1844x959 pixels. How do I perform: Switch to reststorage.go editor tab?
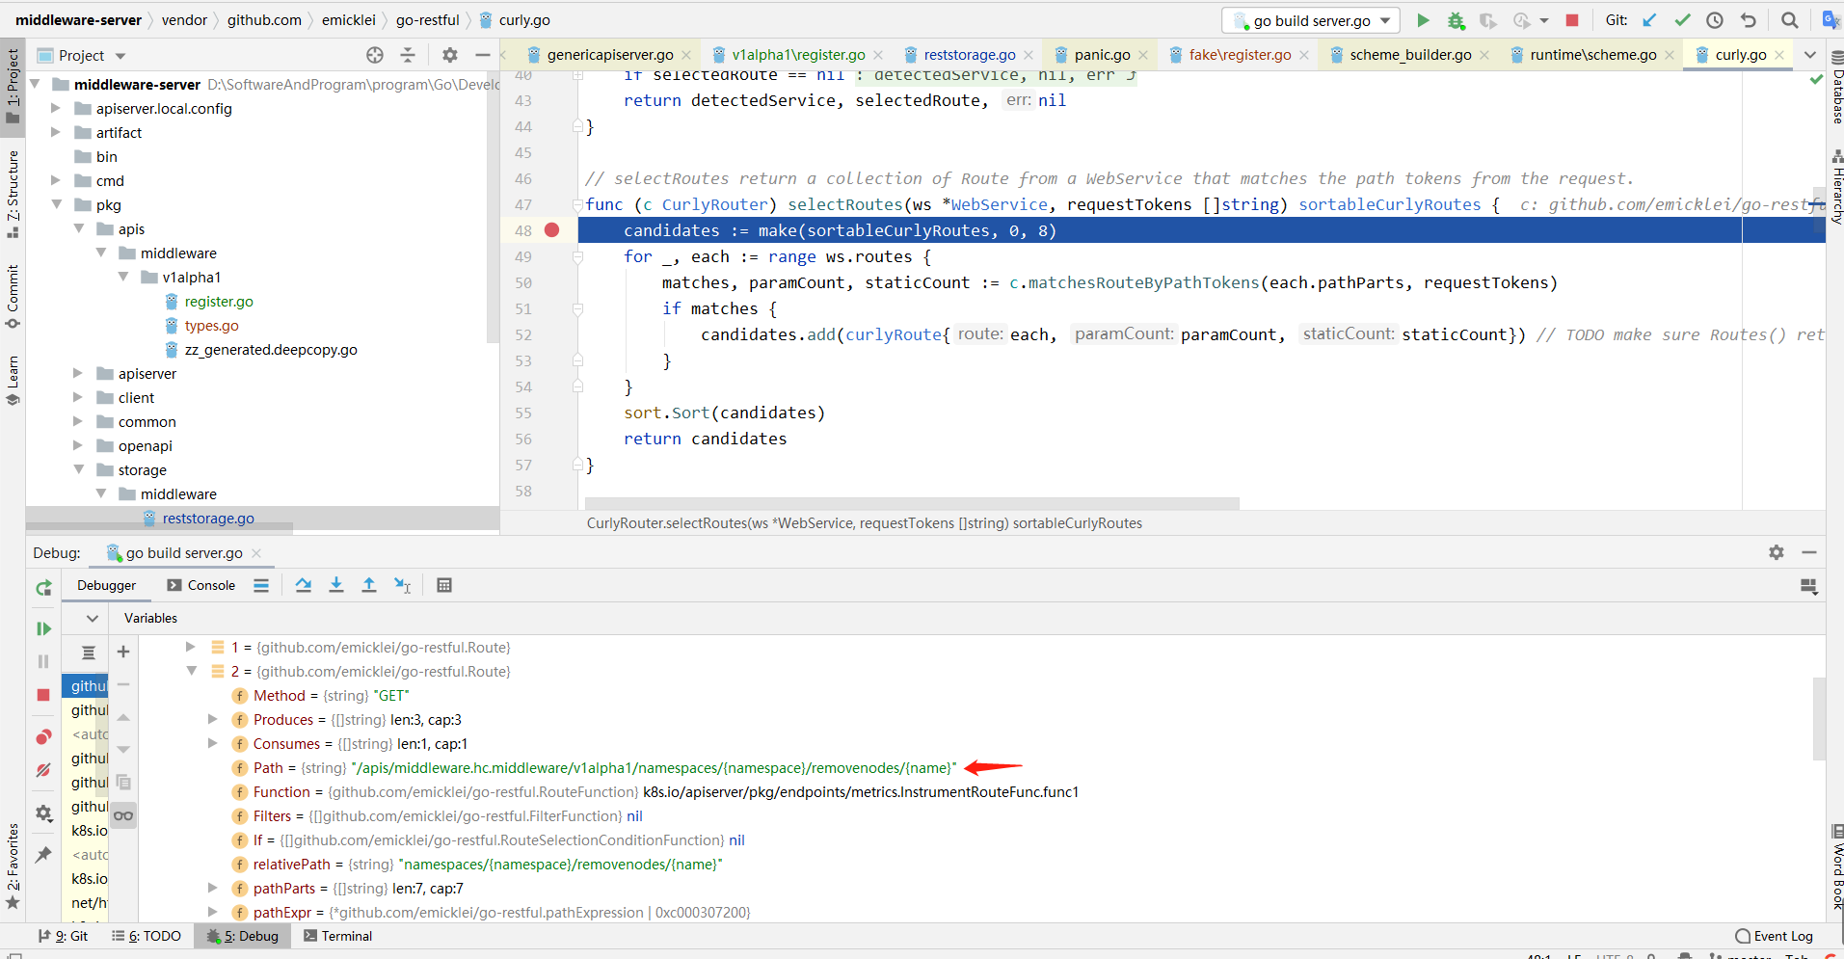(969, 55)
